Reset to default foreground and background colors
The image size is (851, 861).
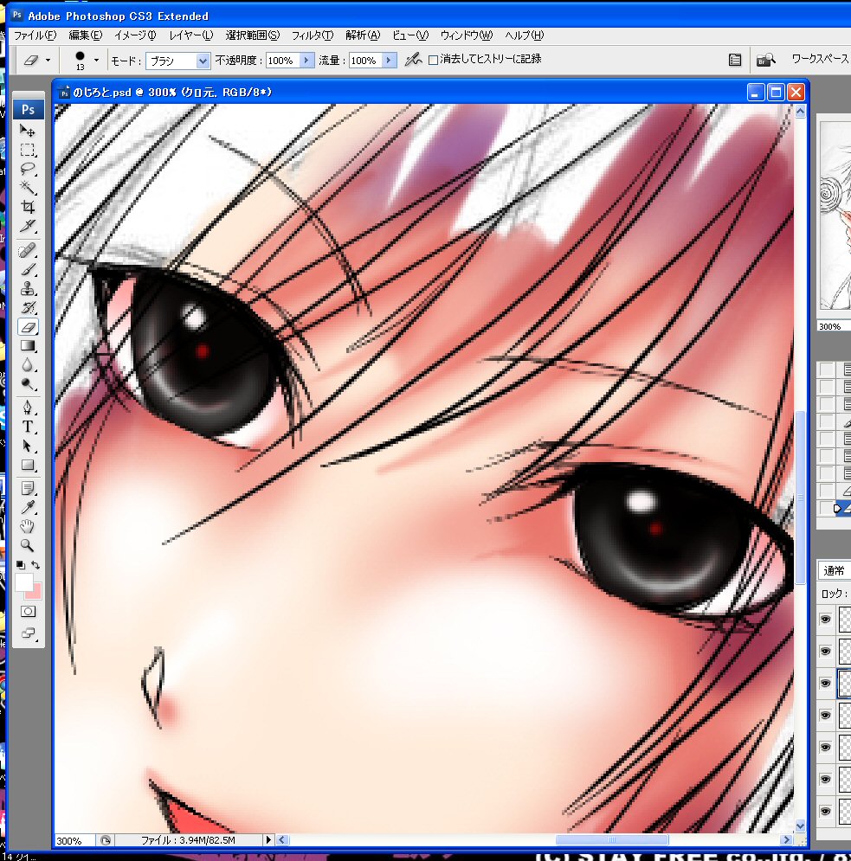(20, 564)
